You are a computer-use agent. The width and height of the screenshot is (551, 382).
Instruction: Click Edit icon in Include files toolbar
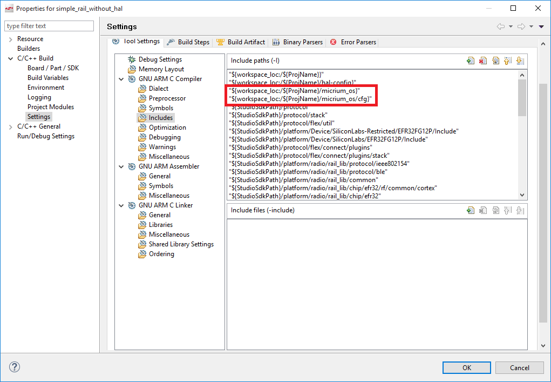[495, 210]
